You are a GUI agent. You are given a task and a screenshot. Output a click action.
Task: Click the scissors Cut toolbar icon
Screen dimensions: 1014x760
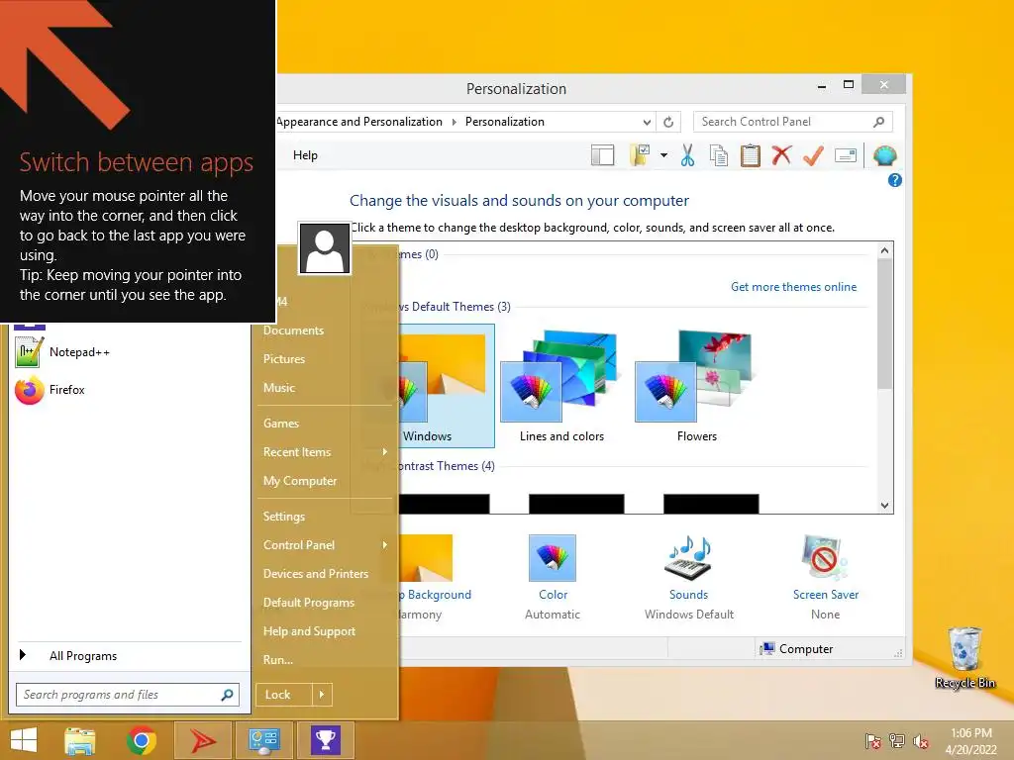687,155
